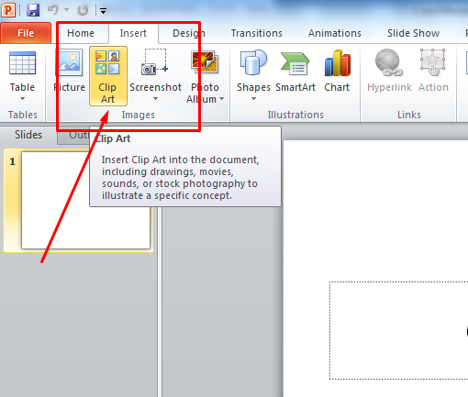This screenshot has width=468, height=397.
Task: Expand the Table dropdown arrow
Action: (22, 99)
